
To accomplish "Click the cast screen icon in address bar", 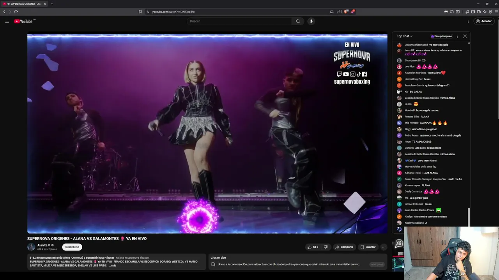I will tap(332, 12).
